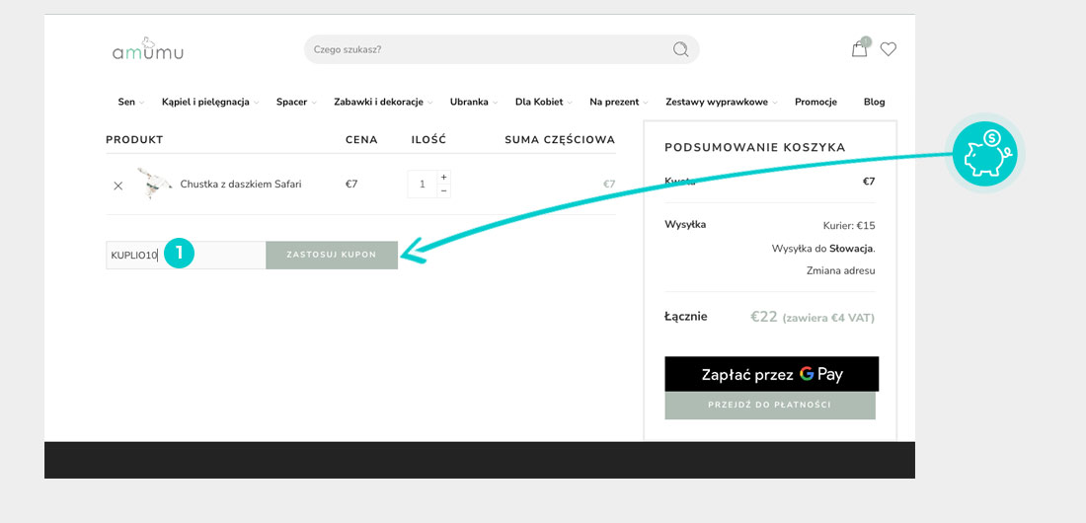
Task: Click the search magnifier icon
Action: tap(680, 49)
